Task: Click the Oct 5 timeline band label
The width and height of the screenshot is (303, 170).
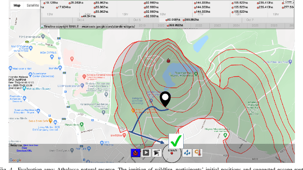Action: 137,20
